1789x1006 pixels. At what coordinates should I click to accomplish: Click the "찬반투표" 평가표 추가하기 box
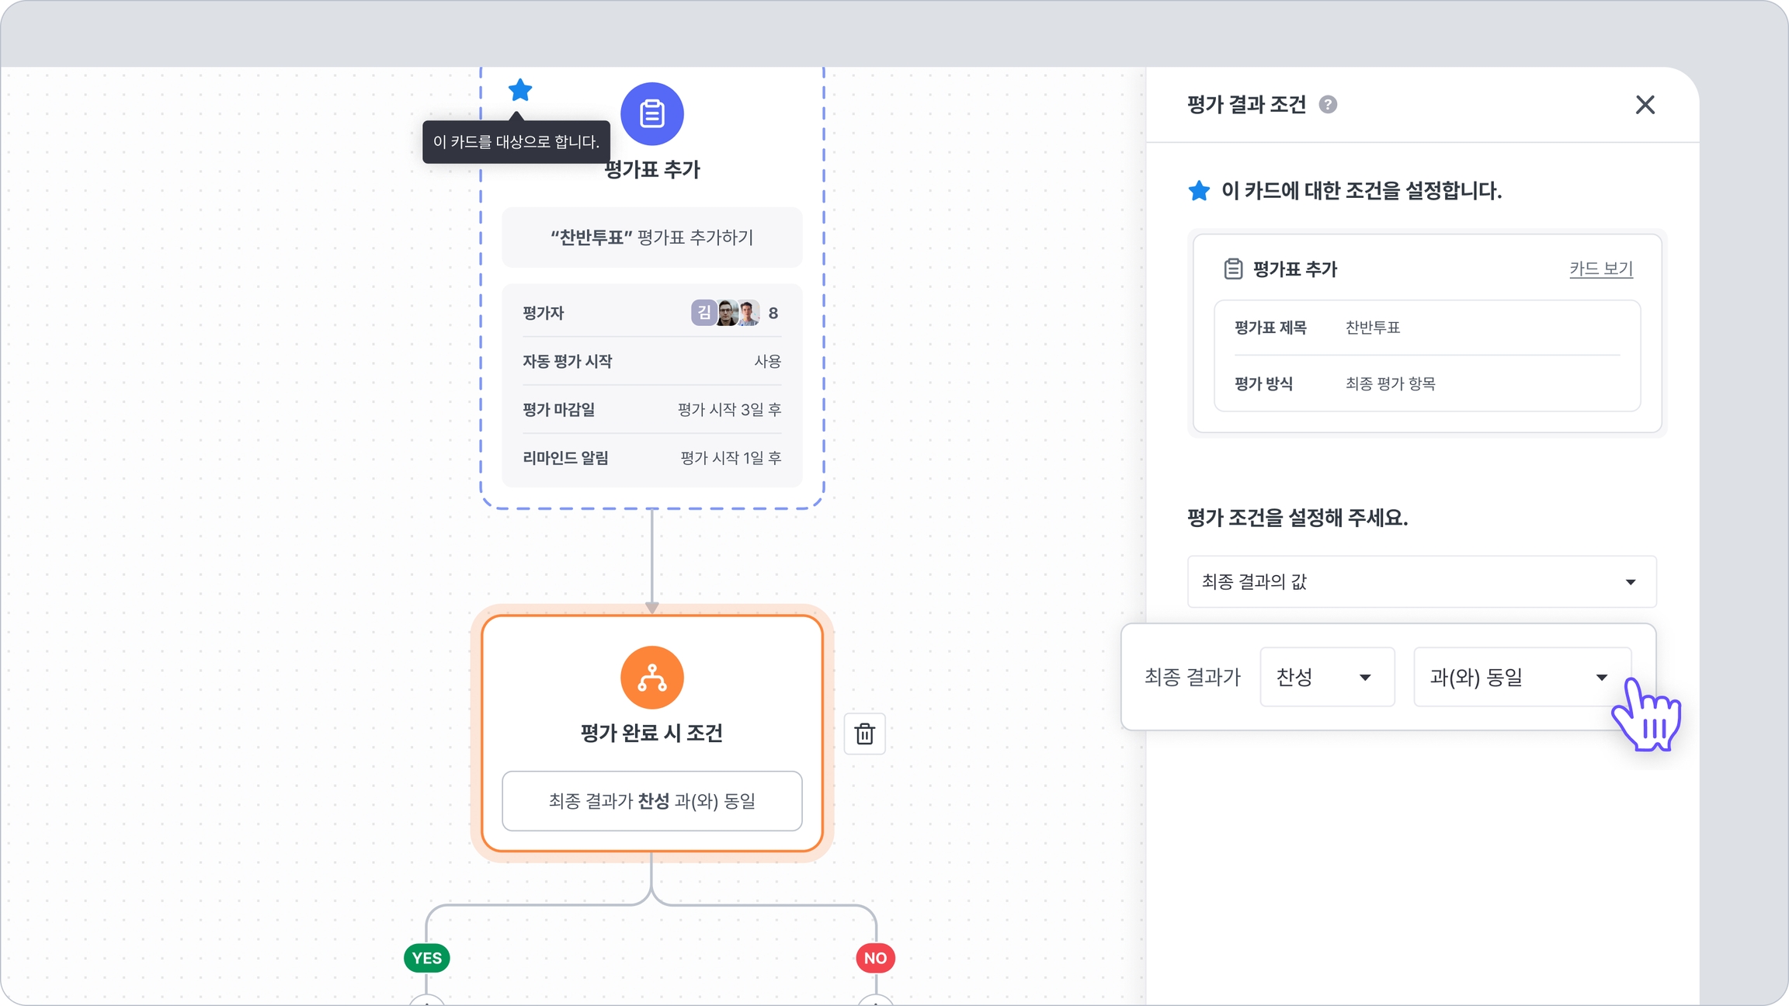[x=651, y=238]
